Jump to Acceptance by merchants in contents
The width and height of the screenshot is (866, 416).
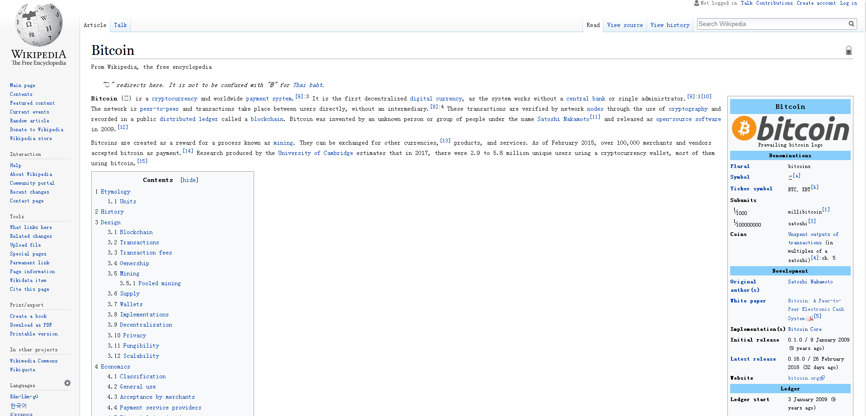157,397
